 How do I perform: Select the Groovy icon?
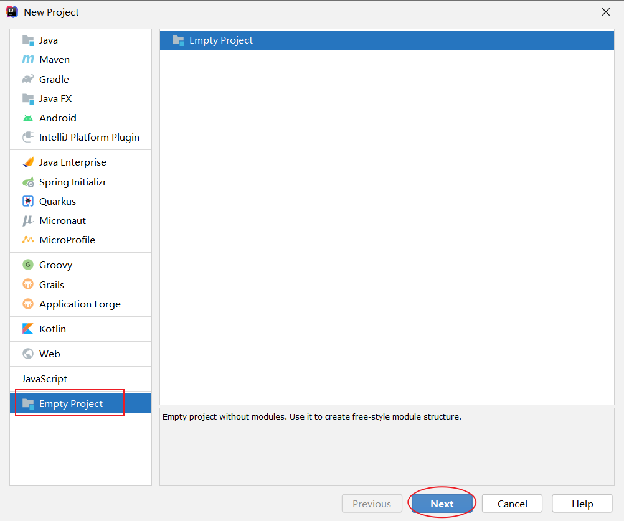point(29,265)
